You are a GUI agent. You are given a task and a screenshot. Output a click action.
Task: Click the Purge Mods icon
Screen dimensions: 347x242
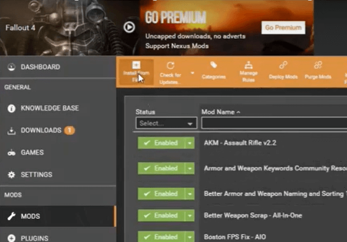click(x=318, y=65)
